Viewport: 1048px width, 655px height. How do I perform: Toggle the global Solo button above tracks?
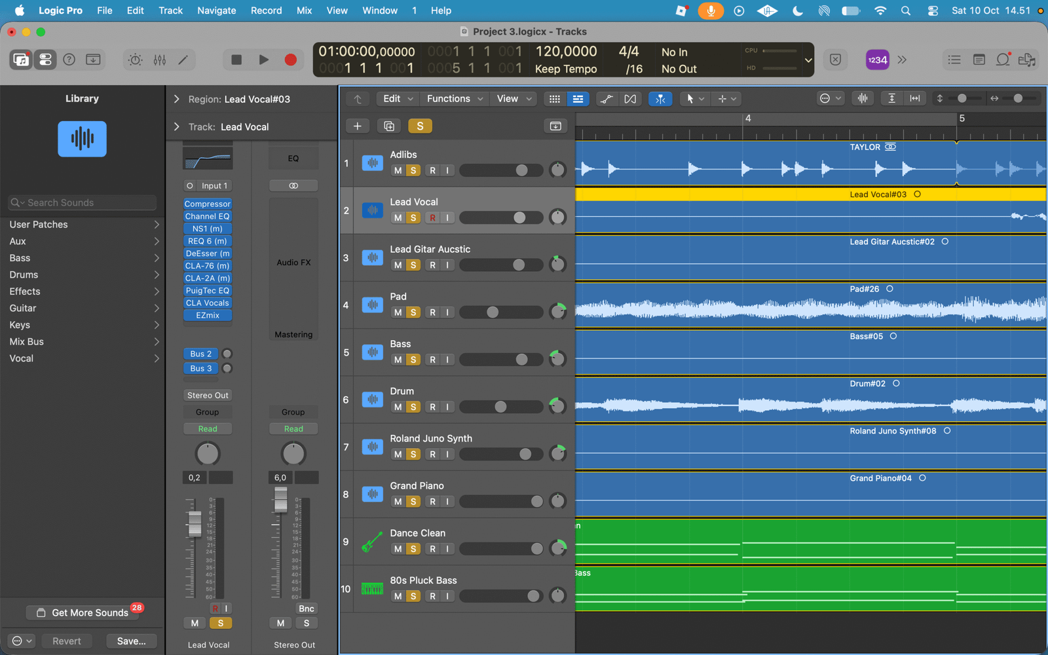coord(420,126)
